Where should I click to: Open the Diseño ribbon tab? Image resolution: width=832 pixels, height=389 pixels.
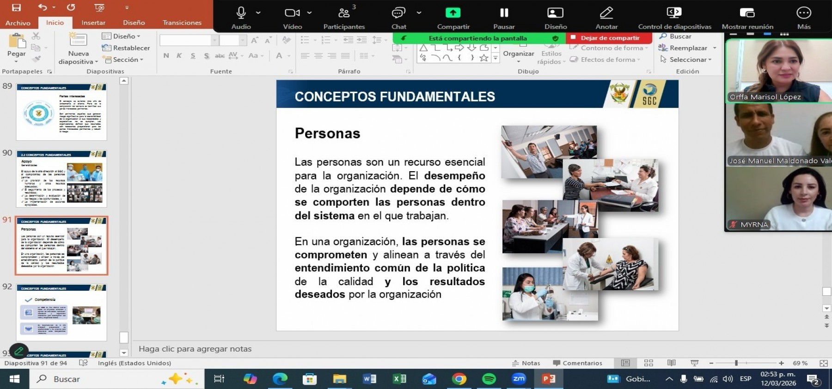click(134, 23)
